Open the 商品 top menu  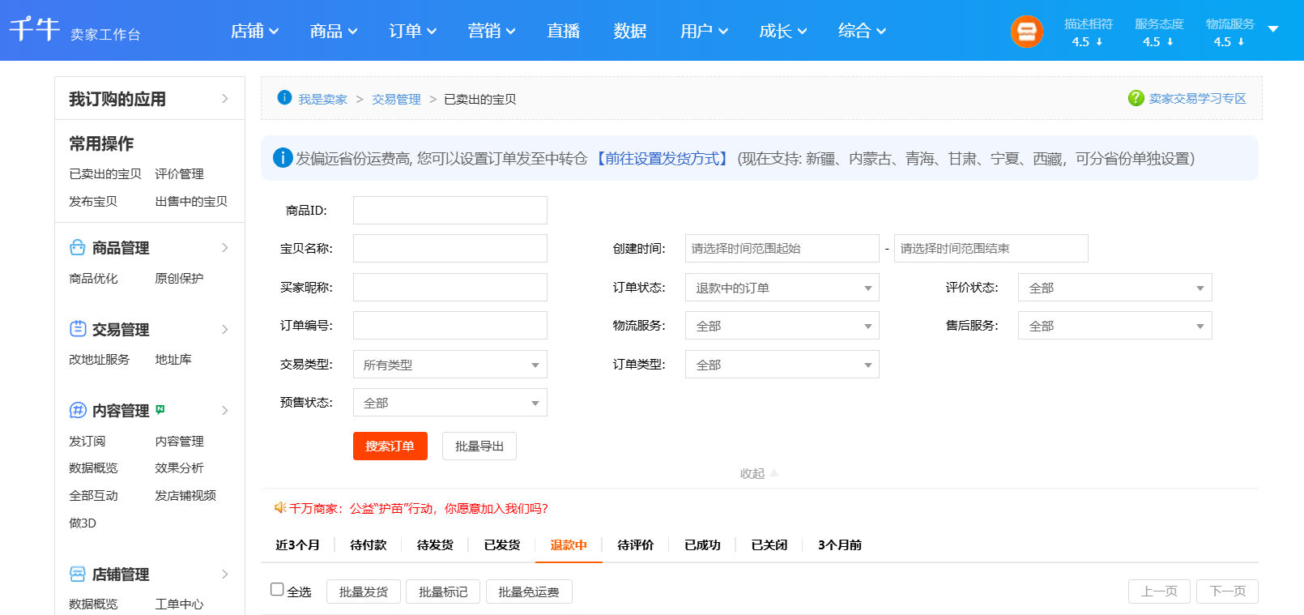tap(334, 31)
